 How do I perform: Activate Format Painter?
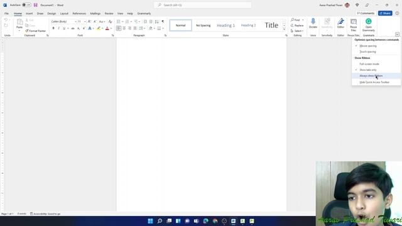click(35, 31)
